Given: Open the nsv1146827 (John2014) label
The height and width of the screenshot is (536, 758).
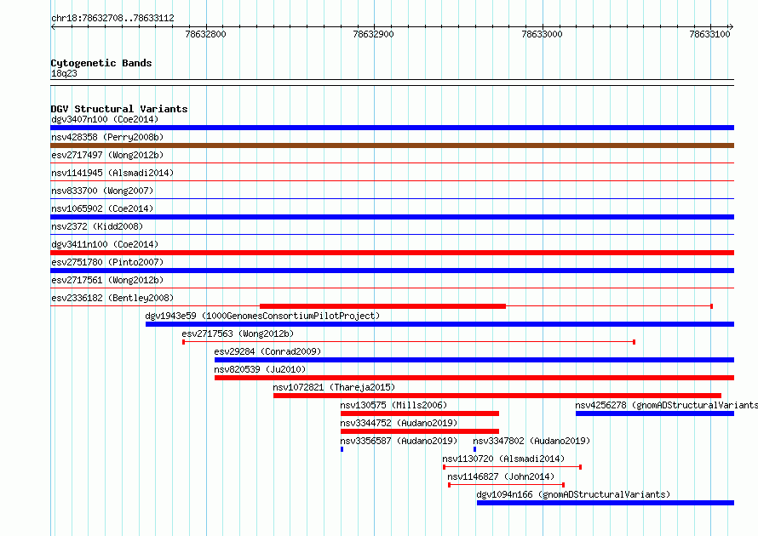Looking at the screenshot, I should [501, 476].
